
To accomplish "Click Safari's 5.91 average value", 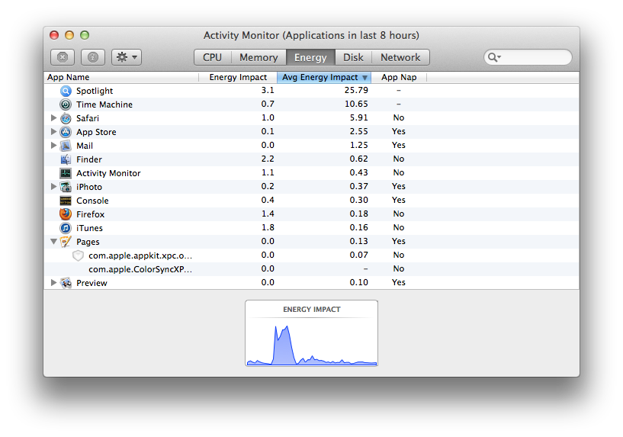I will 359,117.
